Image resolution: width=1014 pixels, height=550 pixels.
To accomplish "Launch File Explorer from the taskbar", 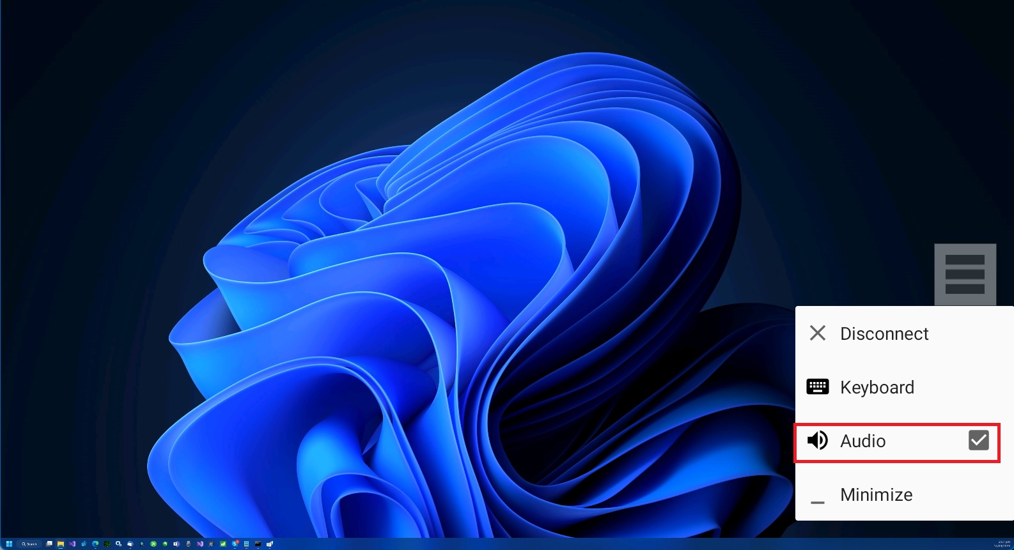I will (61, 544).
